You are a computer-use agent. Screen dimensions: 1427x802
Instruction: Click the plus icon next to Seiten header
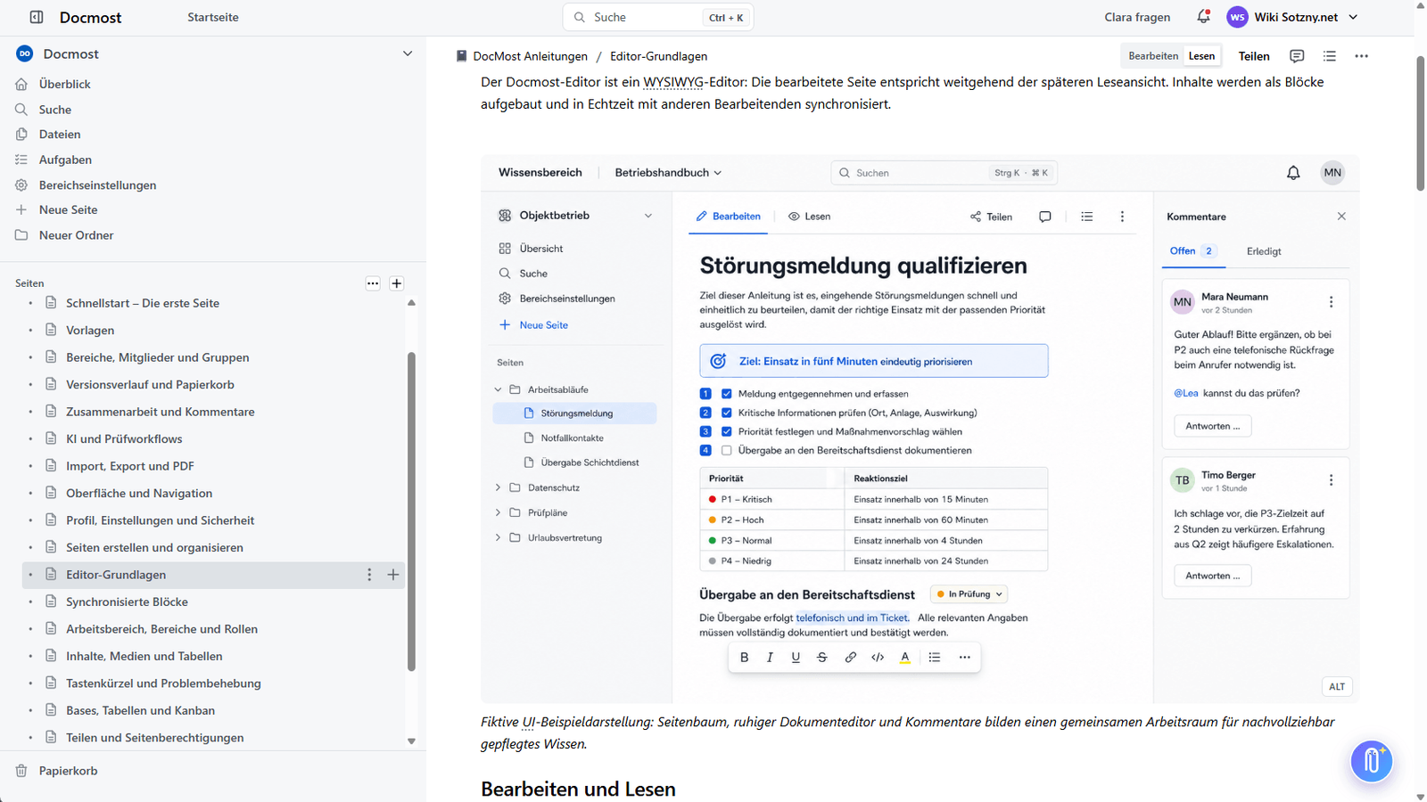[397, 283]
